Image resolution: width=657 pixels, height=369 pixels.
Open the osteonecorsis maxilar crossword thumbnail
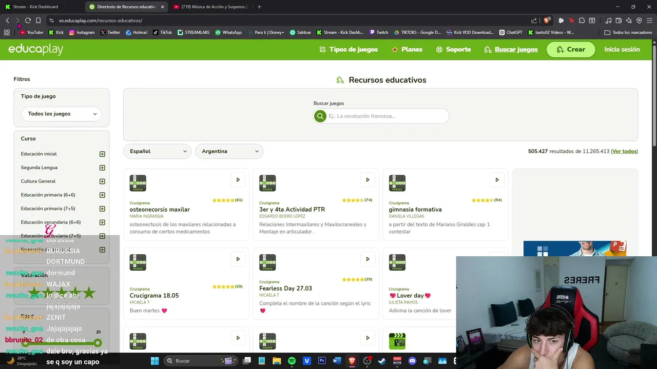click(138, 183)
